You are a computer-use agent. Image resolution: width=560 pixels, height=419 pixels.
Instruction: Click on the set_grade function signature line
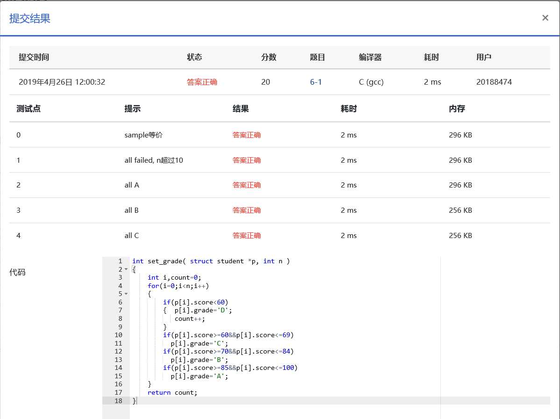[x=211, y=261]
